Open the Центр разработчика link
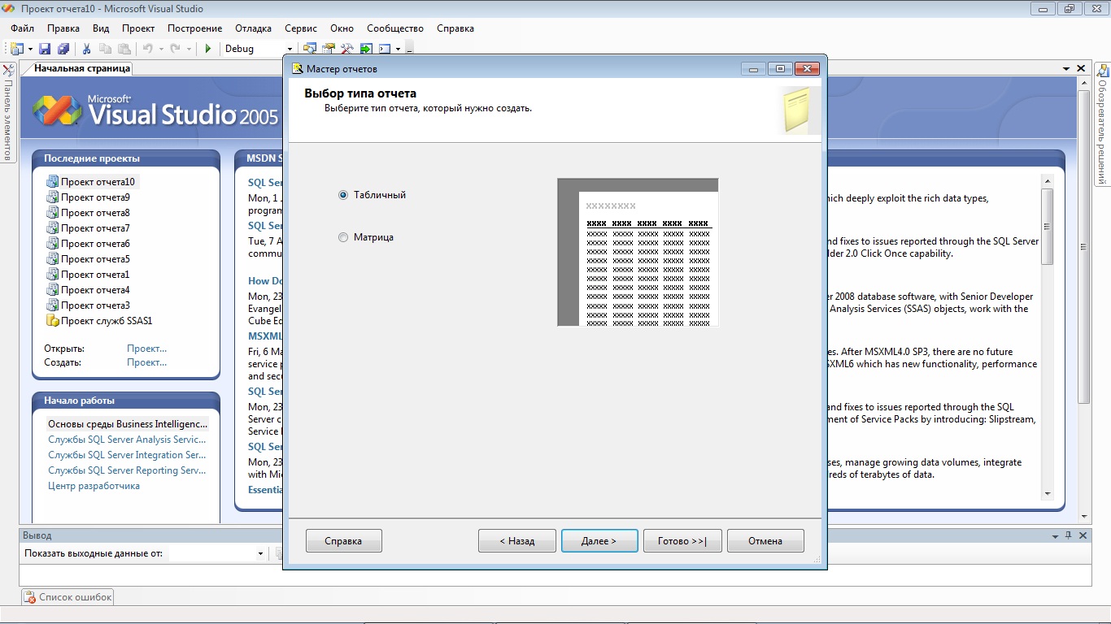The height and width of the screenshot is (624, 1111). (x=94, y=486)
